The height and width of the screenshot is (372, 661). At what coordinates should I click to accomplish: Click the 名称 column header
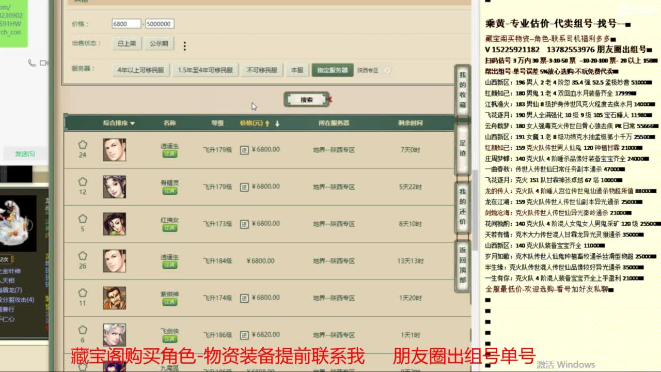point(169,123)
